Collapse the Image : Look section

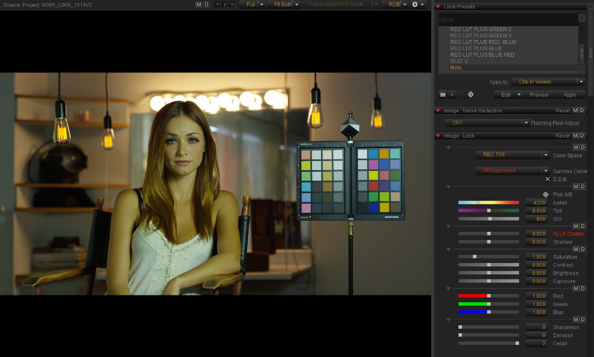click(438, 136)
